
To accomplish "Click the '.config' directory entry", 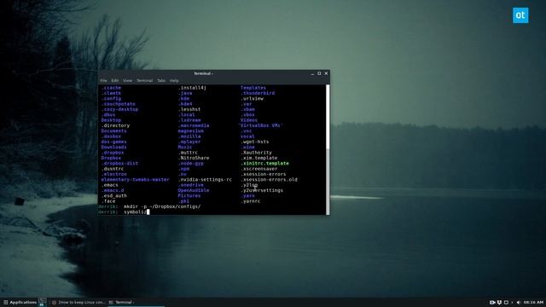I will pyautogui.click(x=111, y=99).
